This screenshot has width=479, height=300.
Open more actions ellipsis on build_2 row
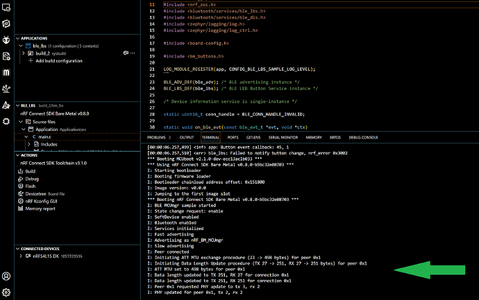coord(133,53)
